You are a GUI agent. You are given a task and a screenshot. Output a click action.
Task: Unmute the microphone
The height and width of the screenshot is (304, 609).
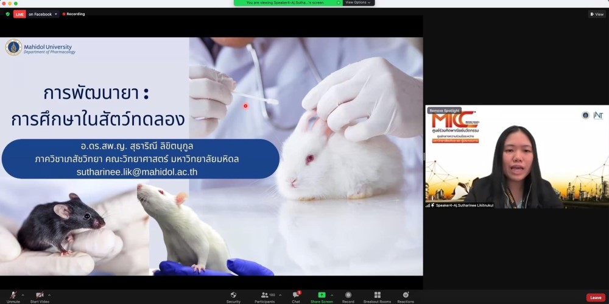13,295
